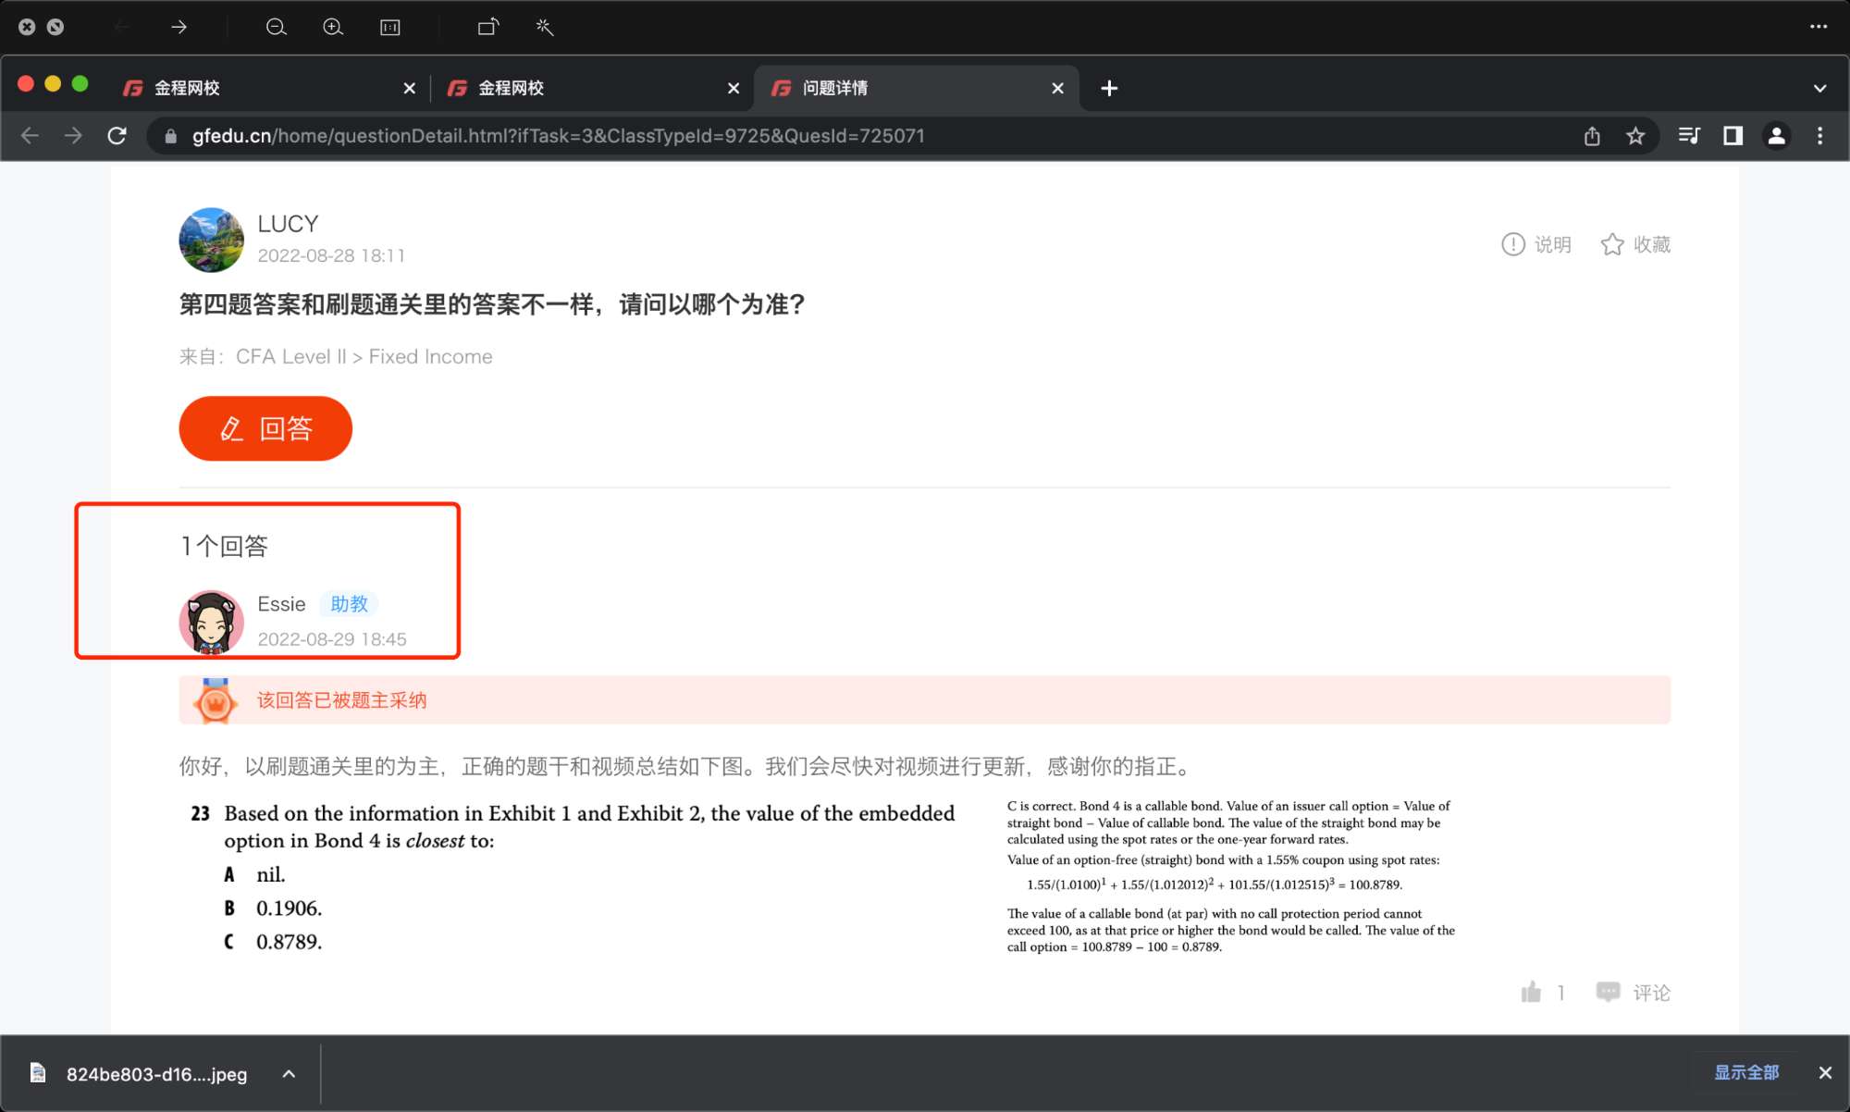Click the orange 回答 button
The width and height of the screenshot is (1850, 1112).
(x=265, y=428)
